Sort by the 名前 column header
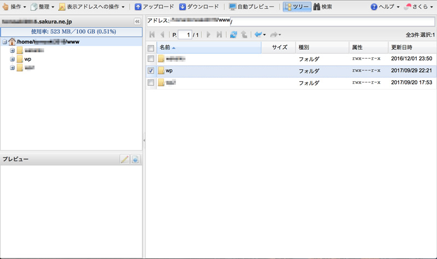The height and width of the screenshot is (259, 437). (209, 48)
